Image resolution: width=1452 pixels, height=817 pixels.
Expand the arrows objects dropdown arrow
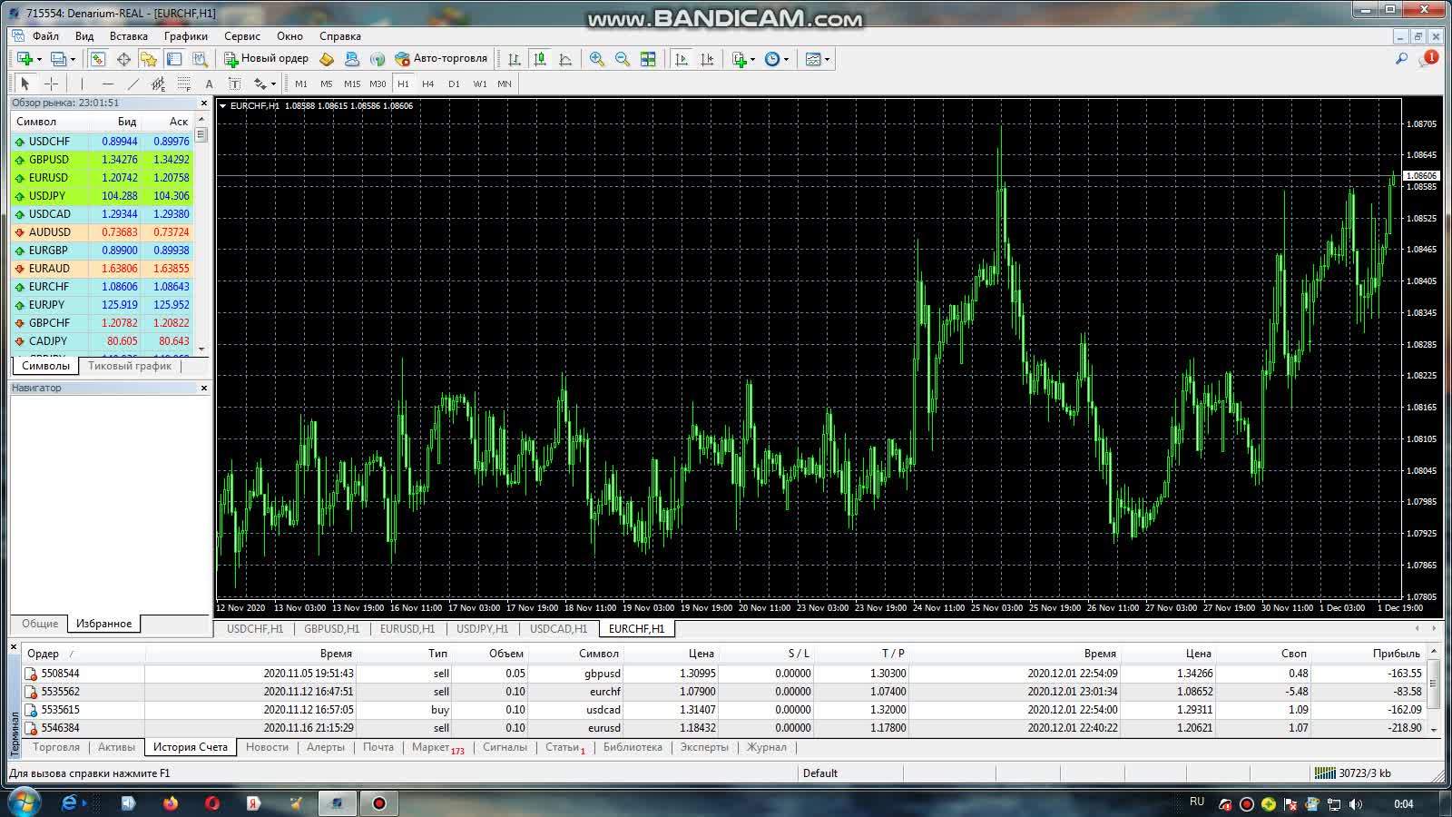click(273, 84)
